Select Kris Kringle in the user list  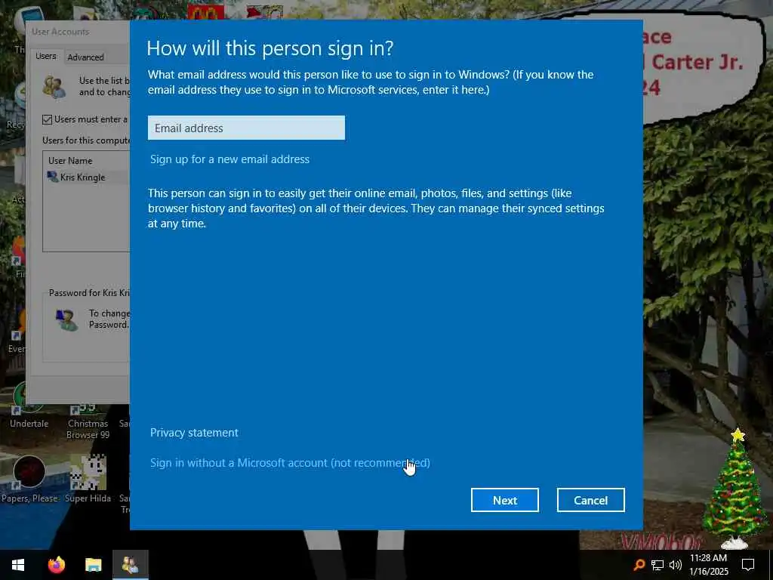(82, 177)
